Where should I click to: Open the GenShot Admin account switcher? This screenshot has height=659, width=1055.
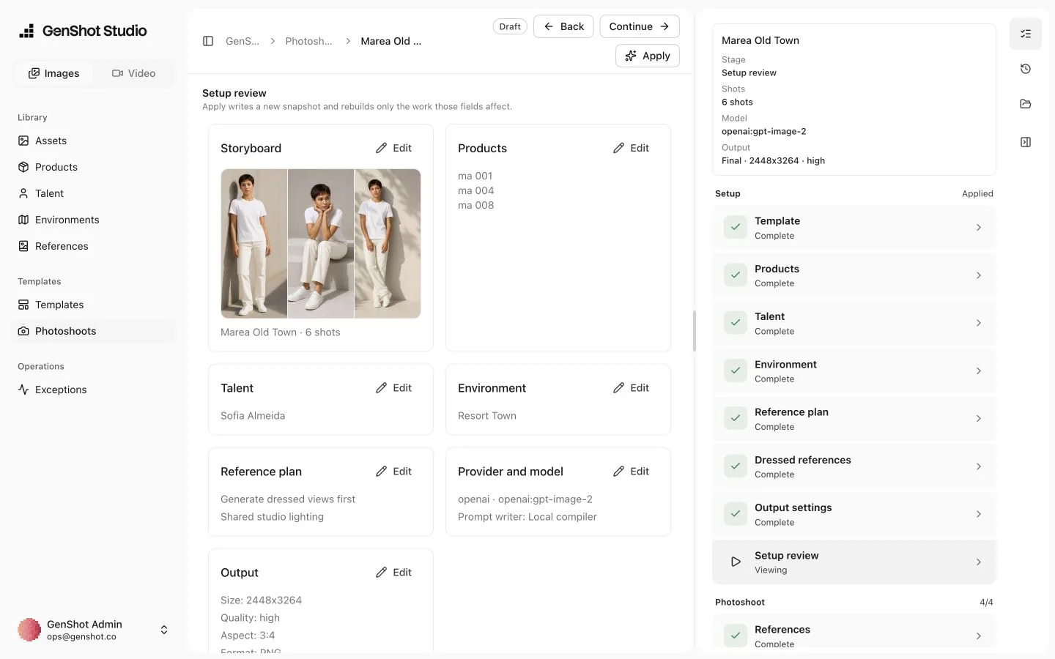pyautogui.click(x=94, y=630)
